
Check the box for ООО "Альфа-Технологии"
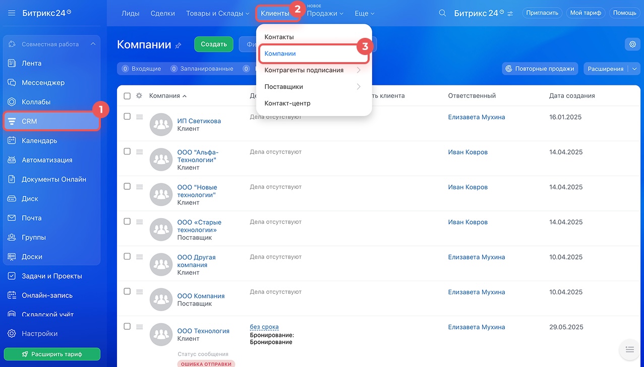point(127,151)
